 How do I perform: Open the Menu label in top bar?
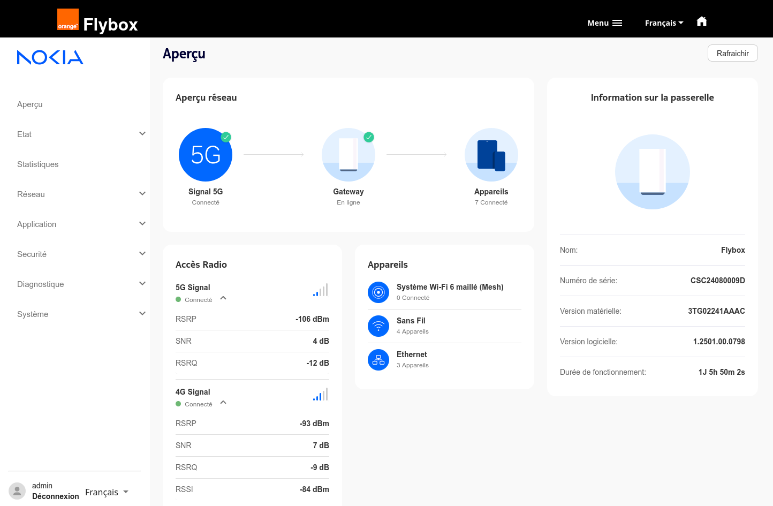(598, 23)
